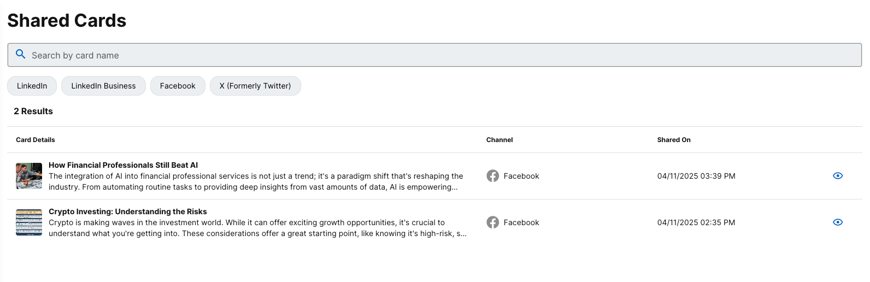The height and width of the screenshot is (282, 870).
Task: Select the Facebook filter chip
Action: 178,86
